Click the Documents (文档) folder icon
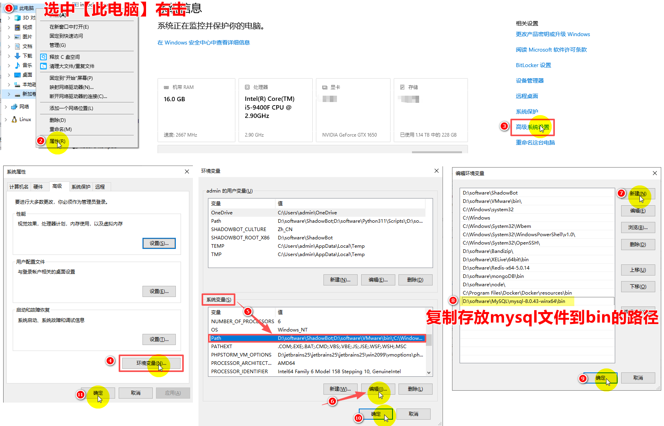 (x=17, y=46)
